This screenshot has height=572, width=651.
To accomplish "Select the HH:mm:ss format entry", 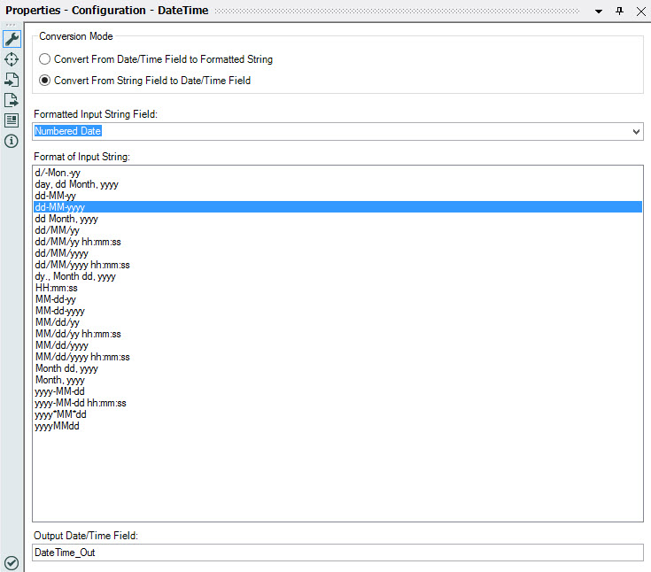I will (57, 288).
